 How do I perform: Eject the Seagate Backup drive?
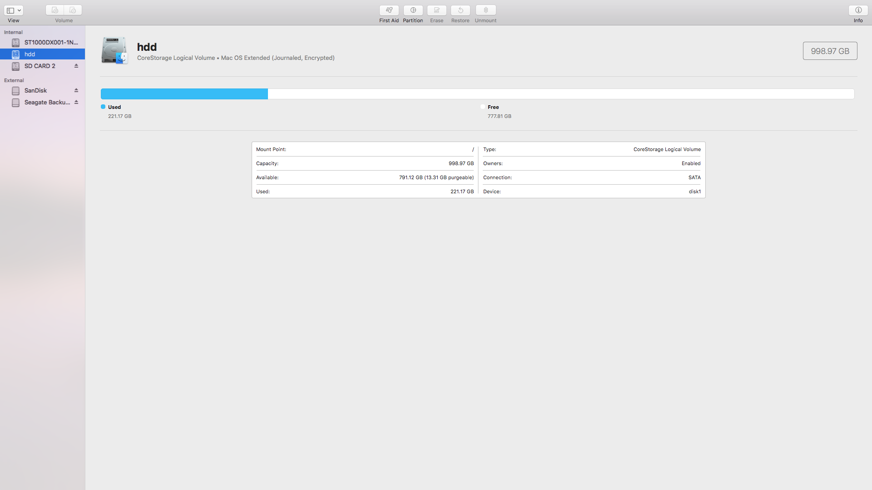click(x=76, y=102)
